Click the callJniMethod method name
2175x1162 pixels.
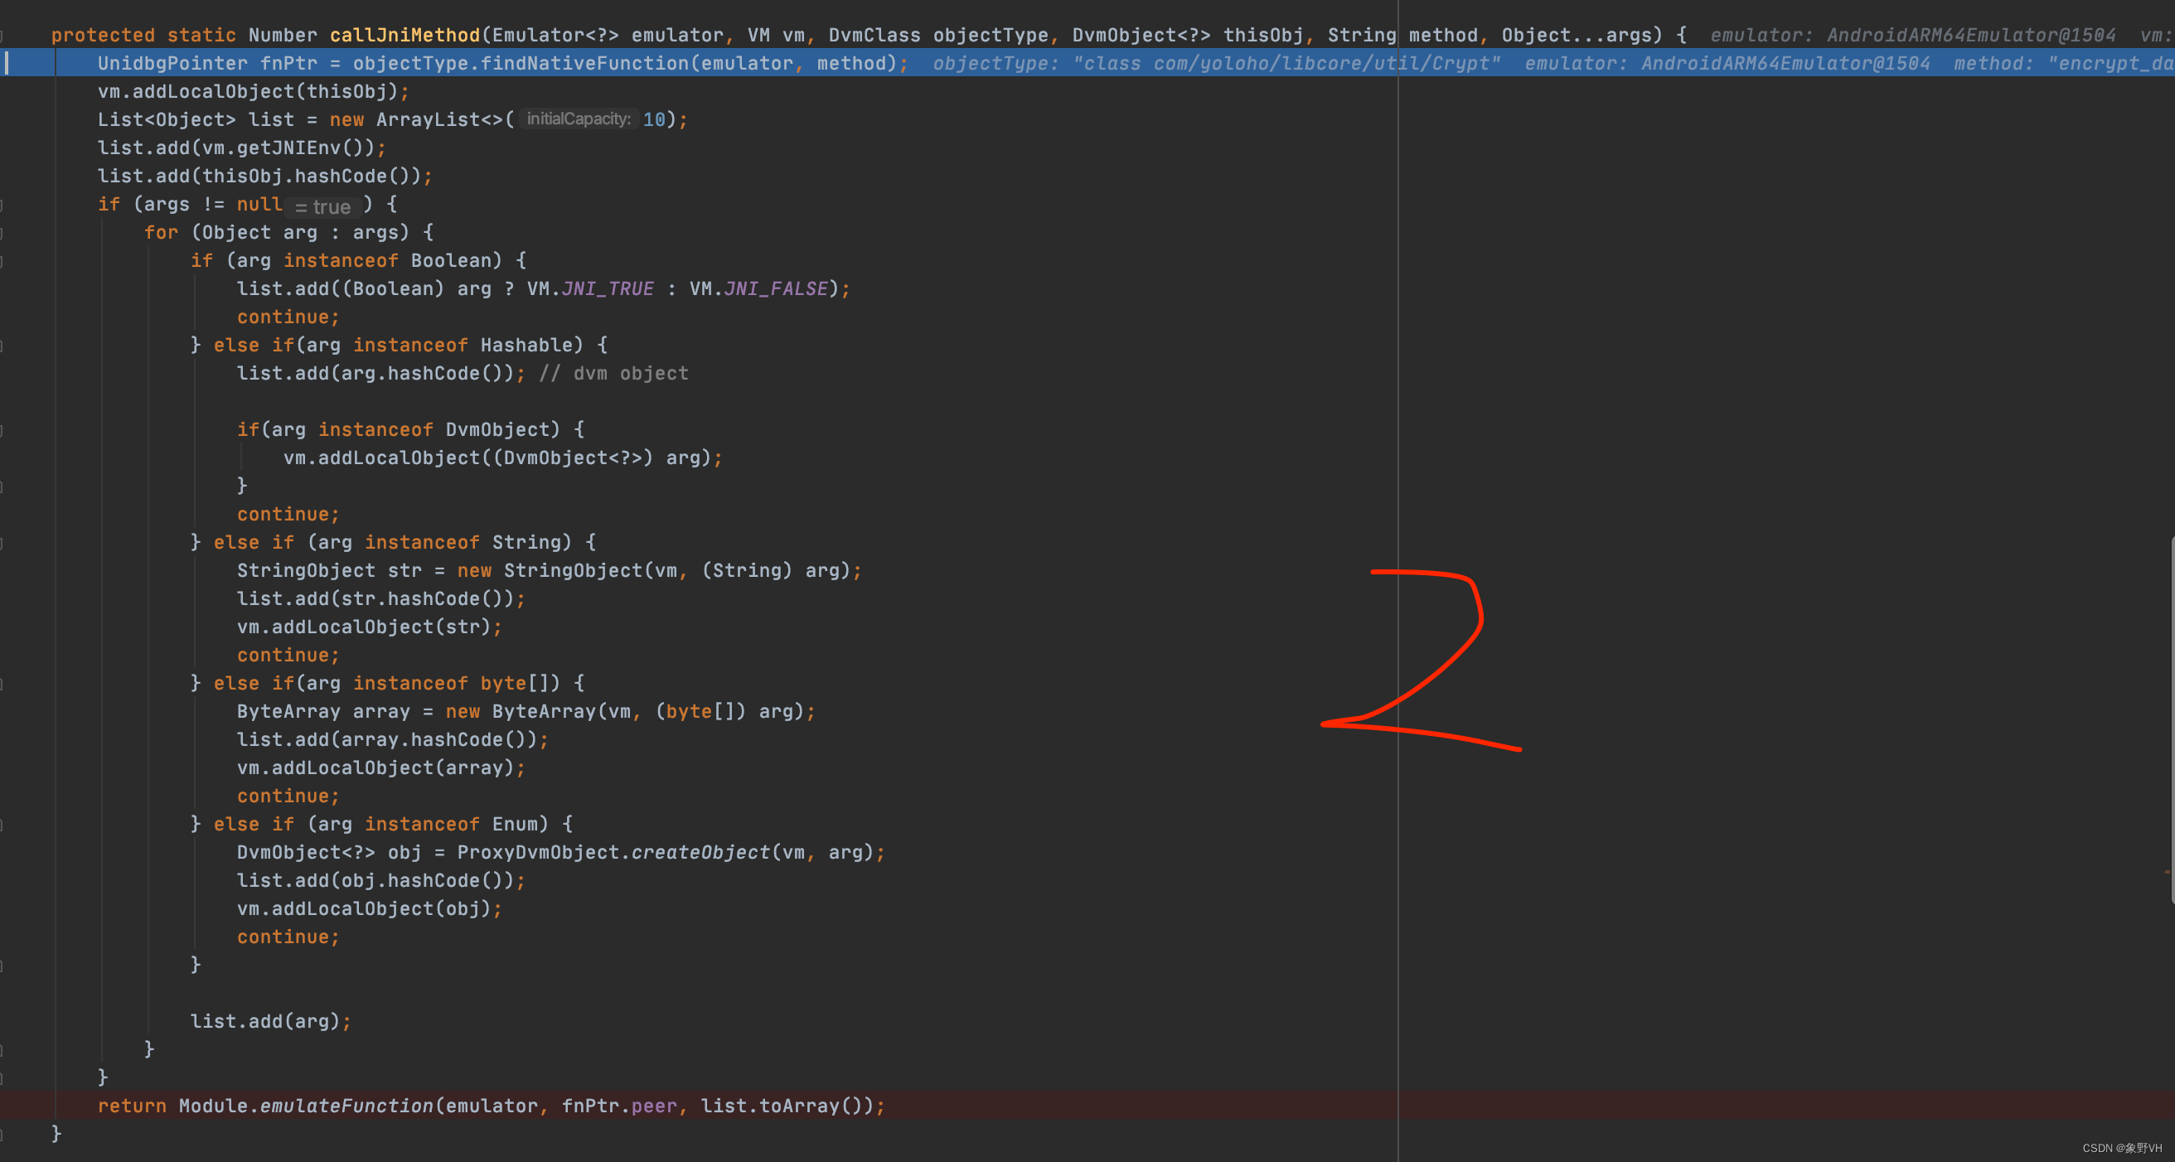pyautogui.click(x=404, y=35)
